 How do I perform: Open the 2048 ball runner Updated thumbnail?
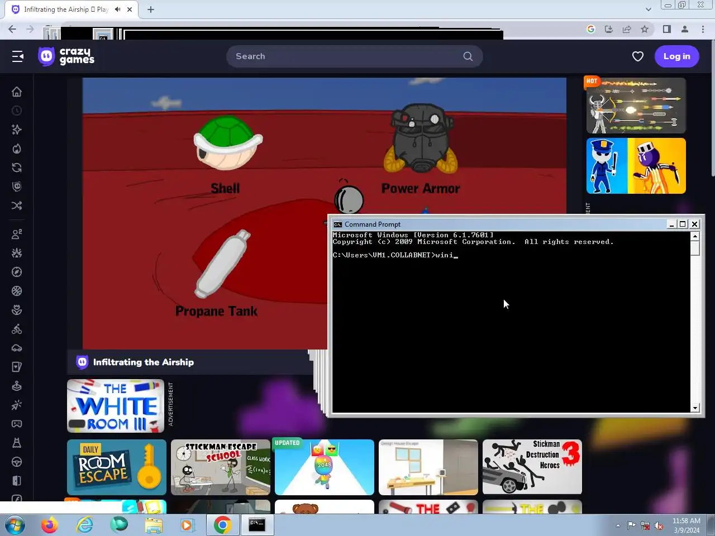[325, 467]
